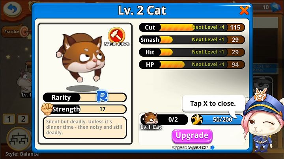Viewport: 284px width, 159px height.
Task: Click the cat description text box
Action: 84,128
